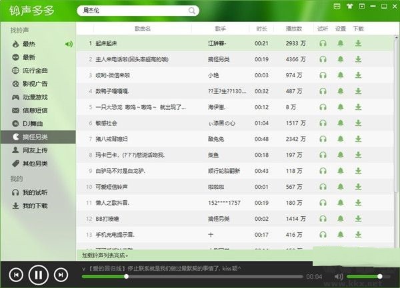Set 手机充电提示音 via bell icon
Viewport: 400px width, 288px height.
click(340, 235)
